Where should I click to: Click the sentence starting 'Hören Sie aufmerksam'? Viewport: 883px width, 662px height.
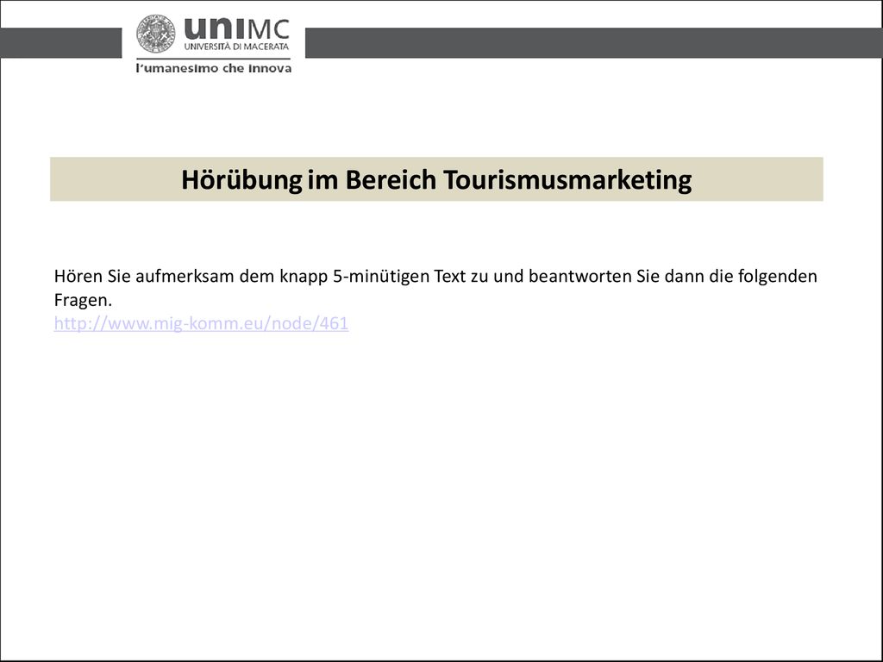(435, 288)
